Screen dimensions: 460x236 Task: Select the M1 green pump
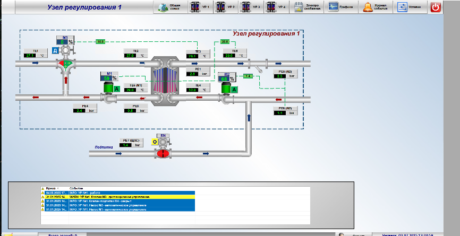[x=108, y=87]
